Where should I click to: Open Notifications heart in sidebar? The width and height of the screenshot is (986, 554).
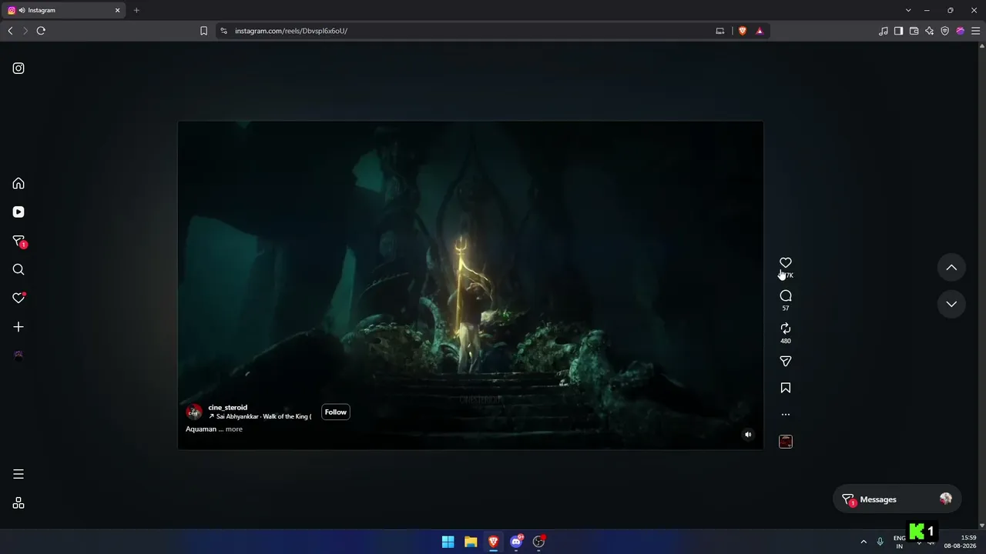point(18,298)
